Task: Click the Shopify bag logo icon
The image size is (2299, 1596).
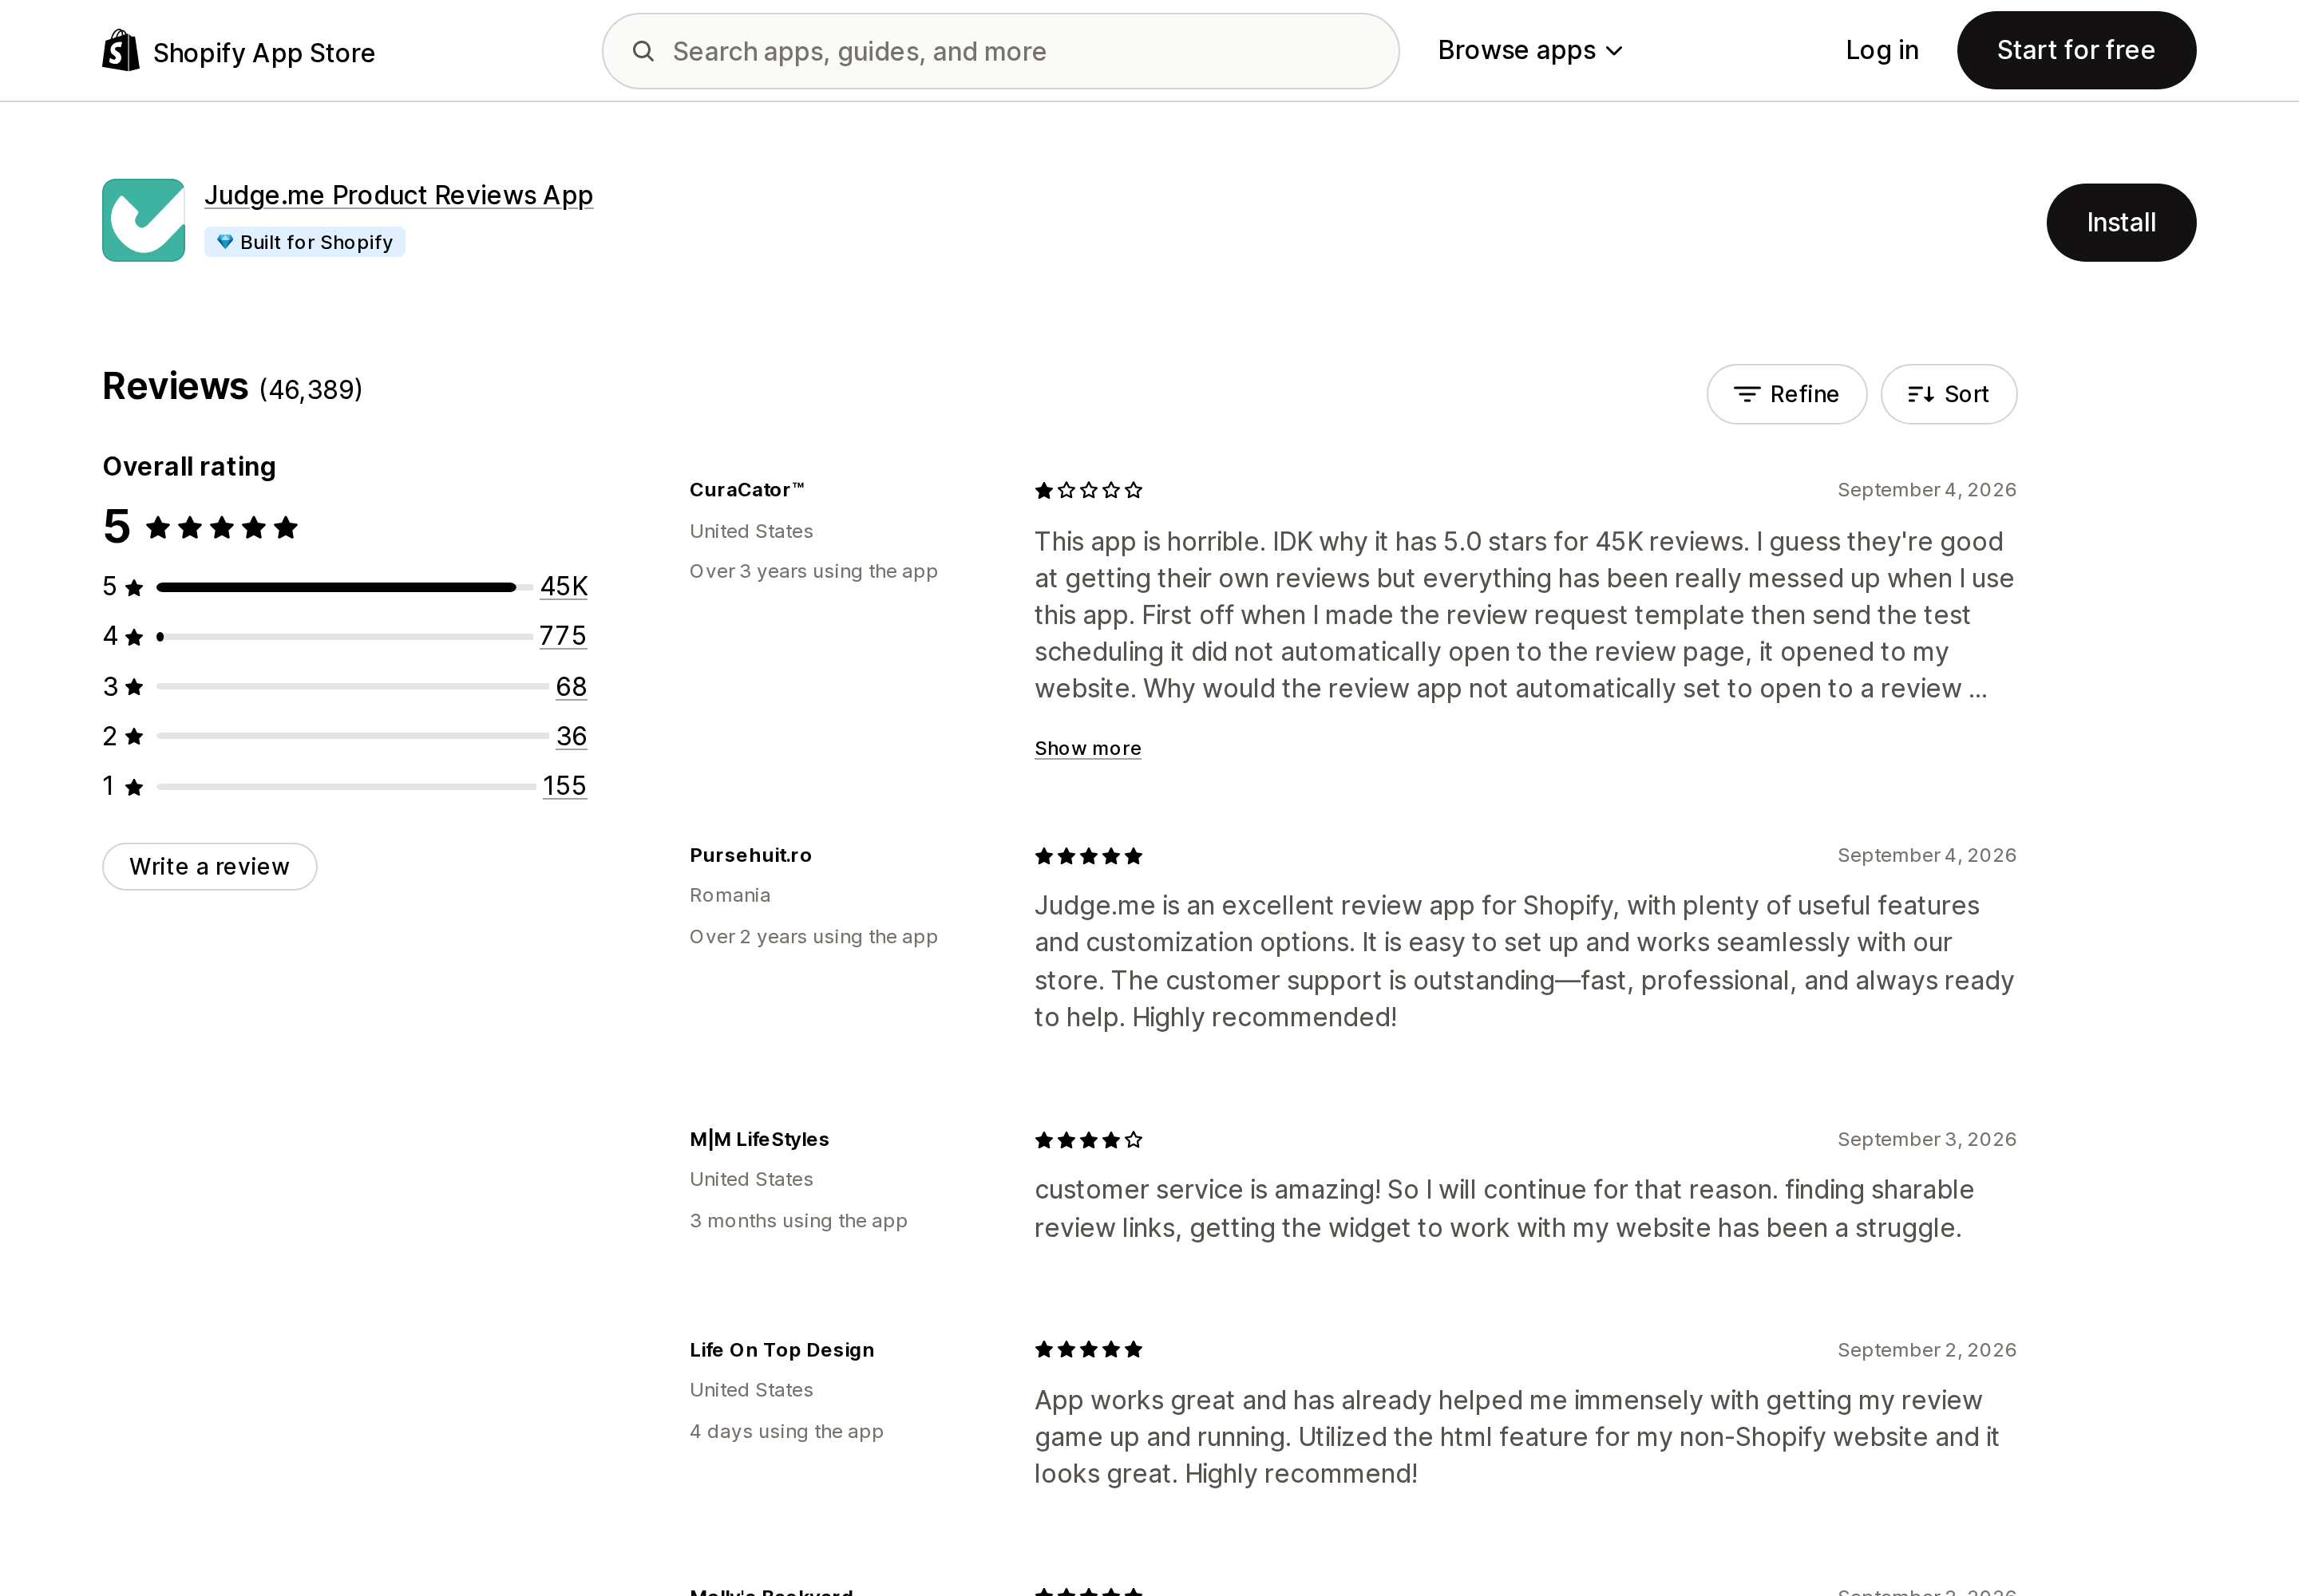Action: click(121, 51)
